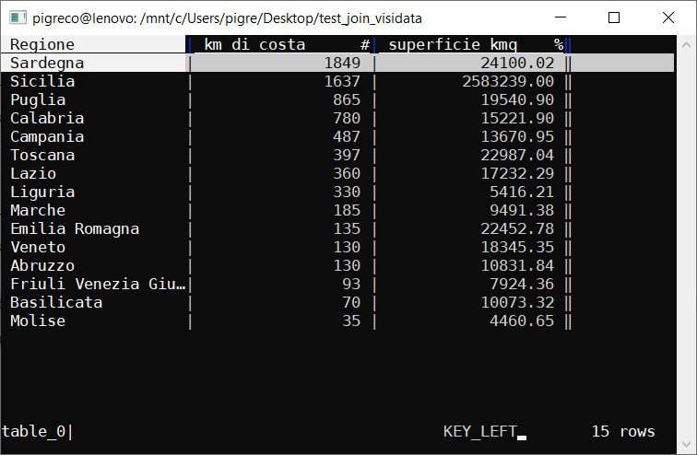
Task: Click the table_0 sheet name in status bar
Action: pyautogui.click(x=33, y=432)
